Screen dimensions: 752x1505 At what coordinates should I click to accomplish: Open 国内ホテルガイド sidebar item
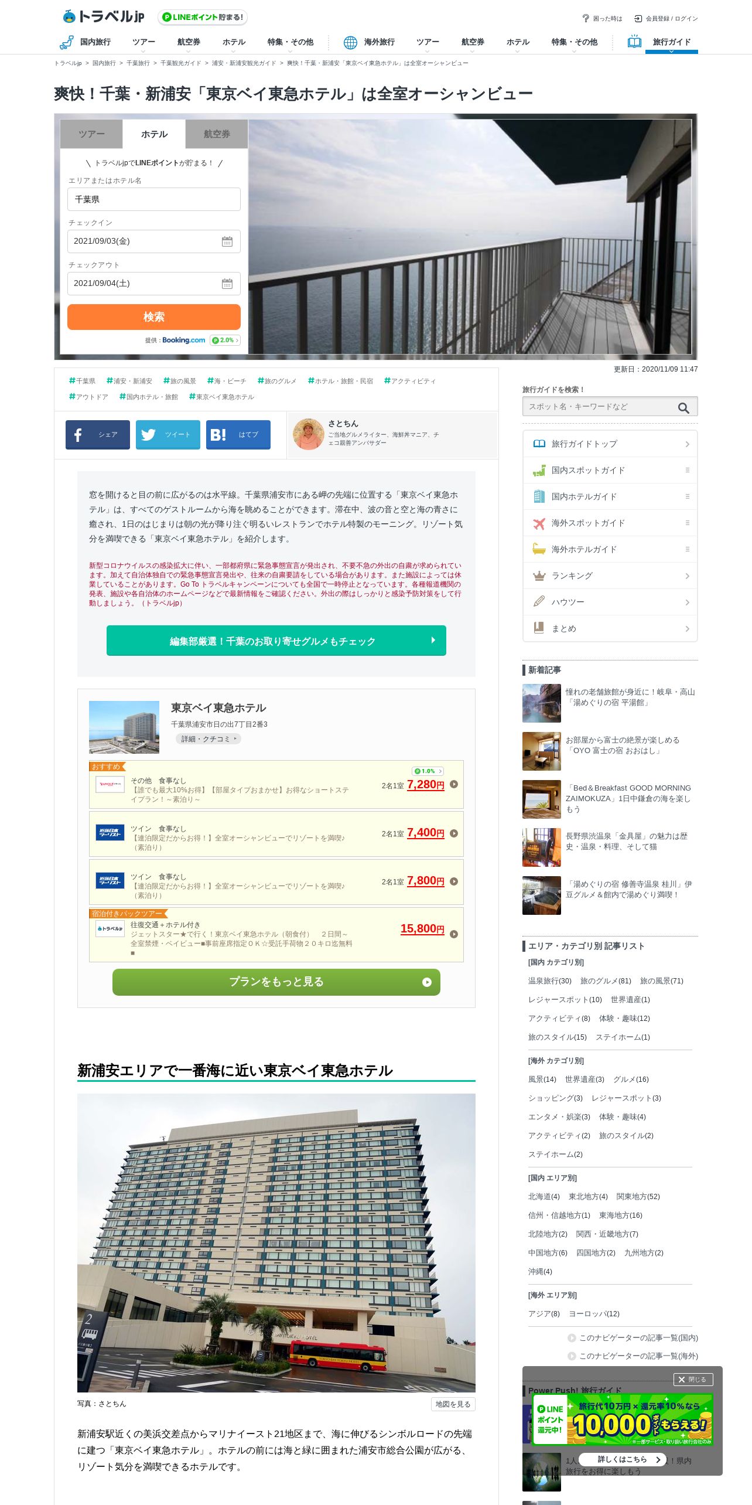coord(610,496)
